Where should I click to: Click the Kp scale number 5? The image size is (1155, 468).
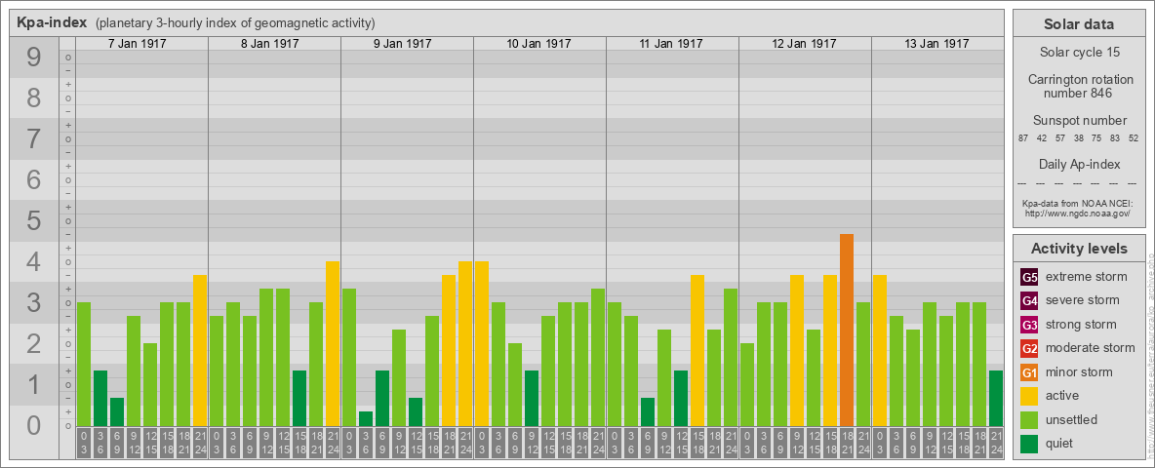click(x=33, y=220)
